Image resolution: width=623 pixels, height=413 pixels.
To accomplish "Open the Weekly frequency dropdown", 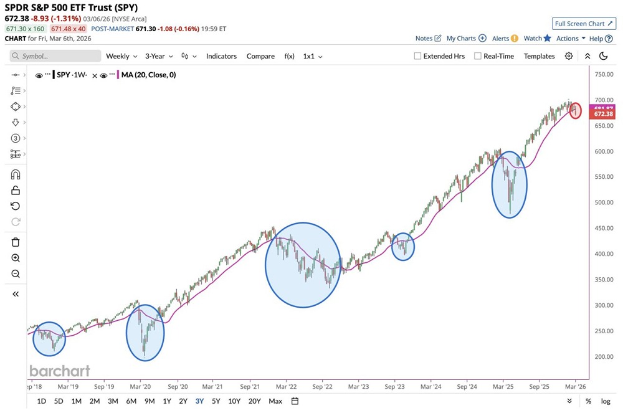I will pos(120,56).
